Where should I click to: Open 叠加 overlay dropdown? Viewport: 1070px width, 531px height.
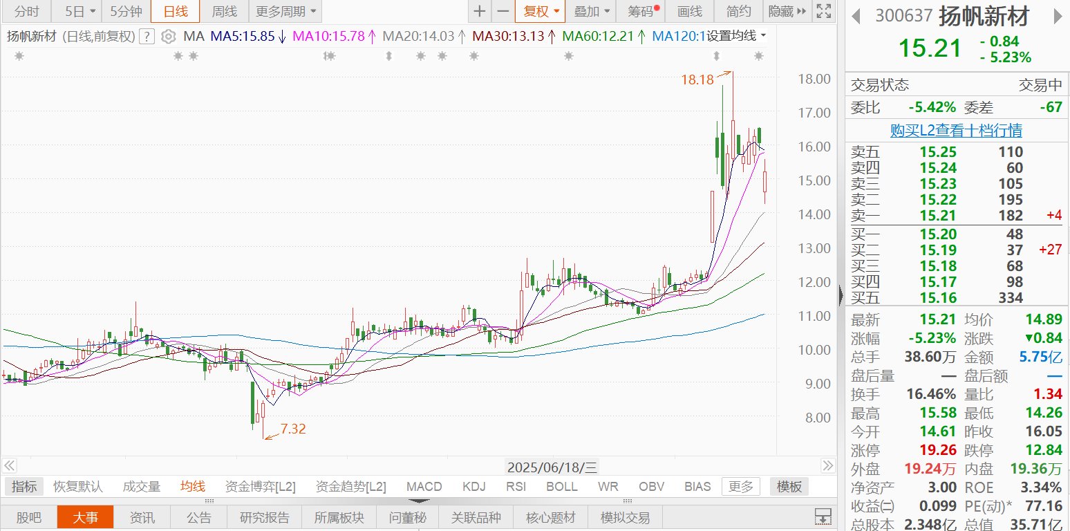tap(592, 11)
